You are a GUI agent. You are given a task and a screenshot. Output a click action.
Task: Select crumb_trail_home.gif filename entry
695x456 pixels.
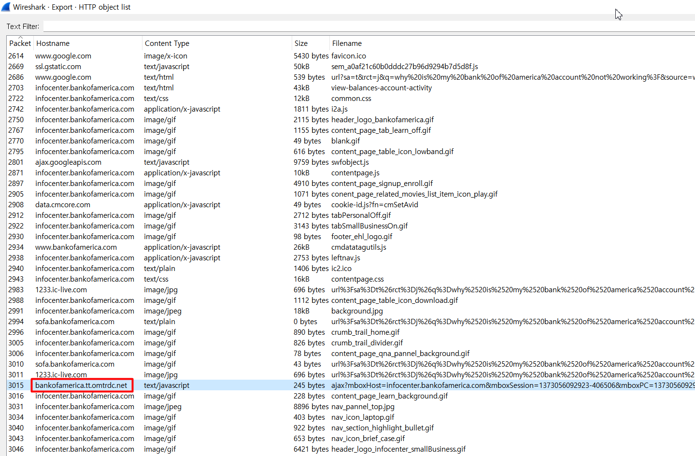tap(366, 332)
